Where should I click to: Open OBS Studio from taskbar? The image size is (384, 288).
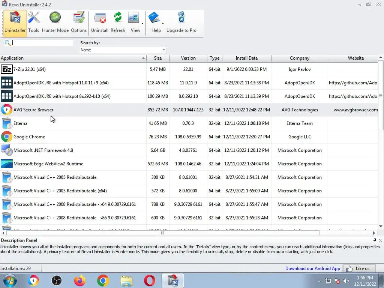click(x=57, y=280)
